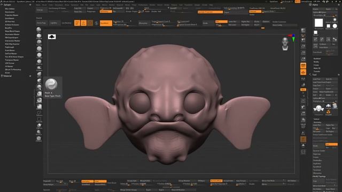Image resolution: width=342 pixels, height=192 pixels.
Task: Select the Rotate view icon
Action: [x=303, y=120]
